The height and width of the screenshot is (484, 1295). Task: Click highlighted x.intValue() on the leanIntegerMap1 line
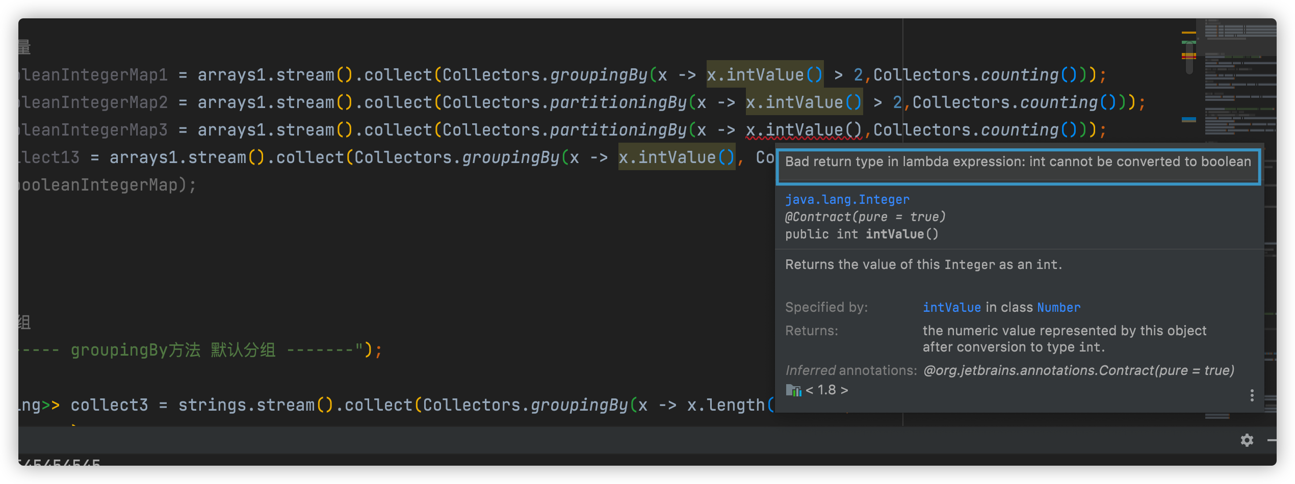(x=765, y=75)
